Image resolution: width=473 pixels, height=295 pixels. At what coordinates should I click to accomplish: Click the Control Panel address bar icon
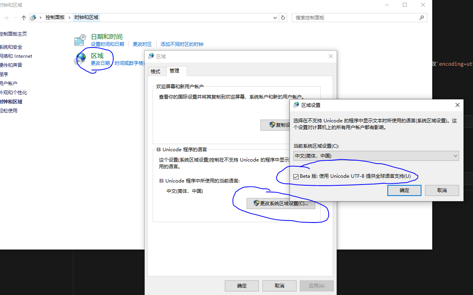pos(33,17)
